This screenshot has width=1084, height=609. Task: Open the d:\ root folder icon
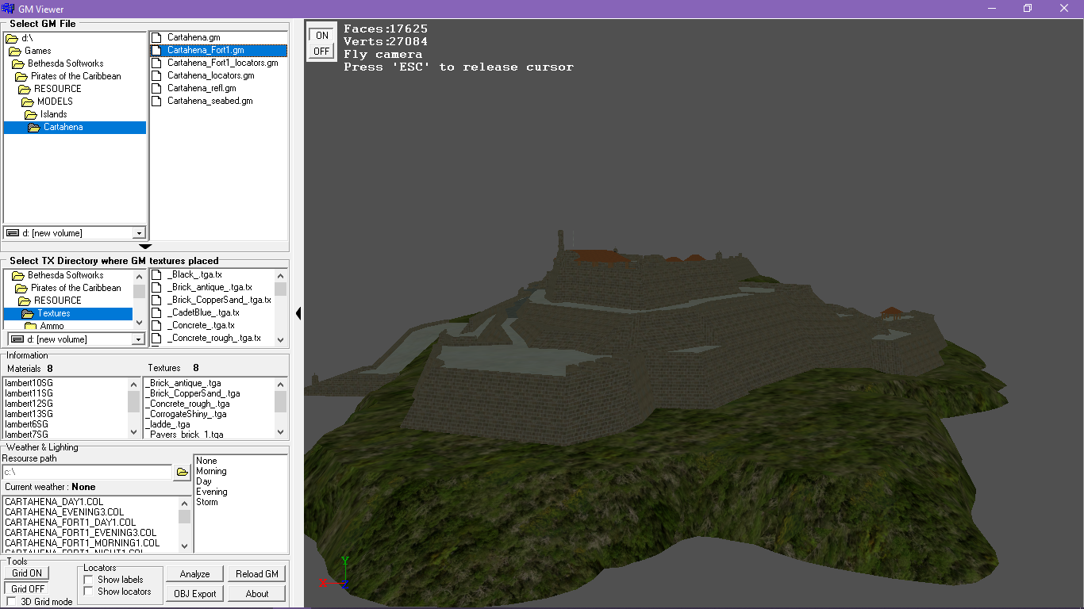tap(12, 38)
